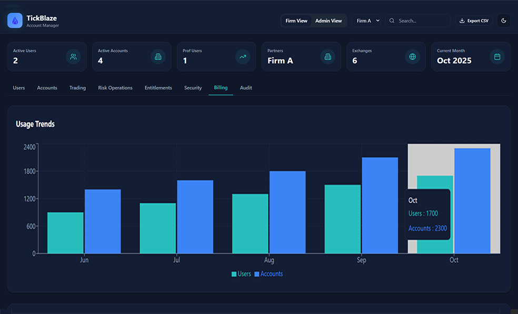Toggle Users series in chart legend

point(241,274)
